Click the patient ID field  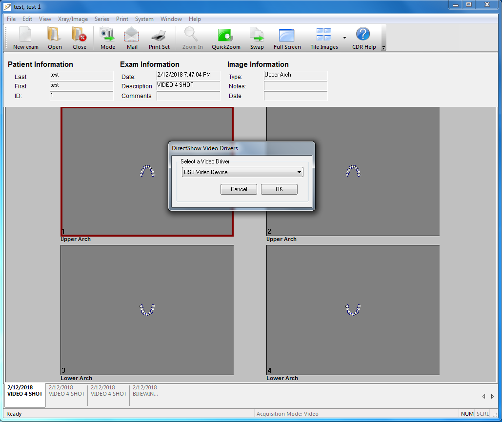(x=81, y=96)
